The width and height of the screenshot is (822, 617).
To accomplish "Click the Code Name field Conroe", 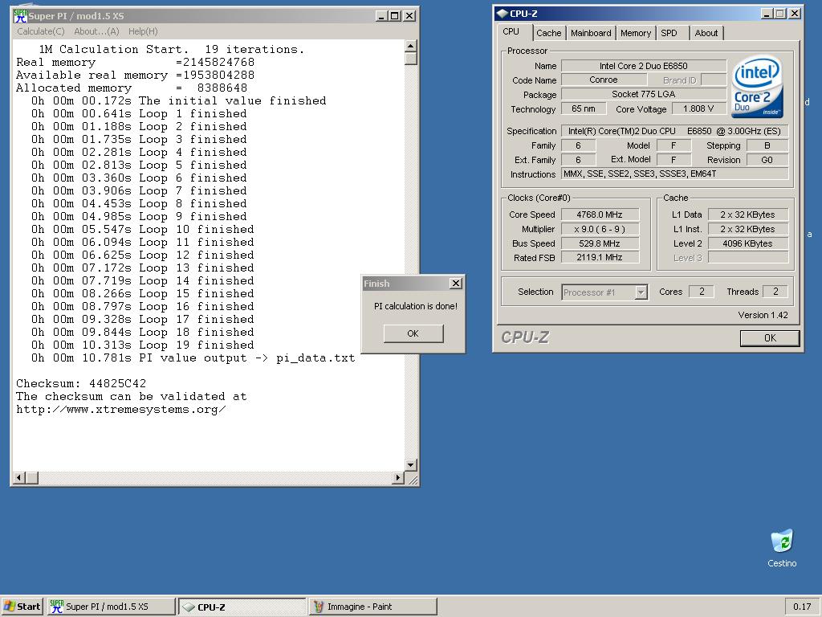I will pyautogui.click(x=604, y=80).
